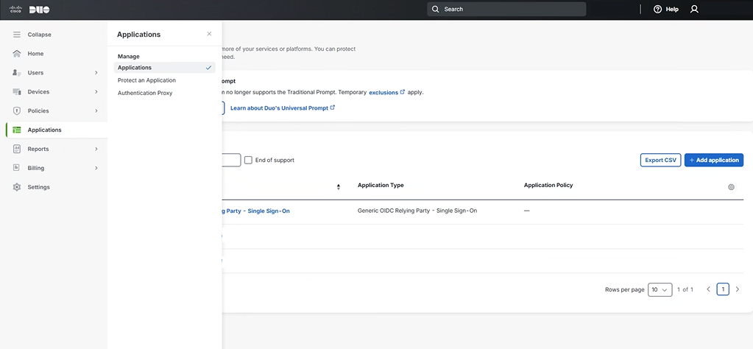
Task: Open the Rows per page dropdown
Action: click(x=660, y=289)
